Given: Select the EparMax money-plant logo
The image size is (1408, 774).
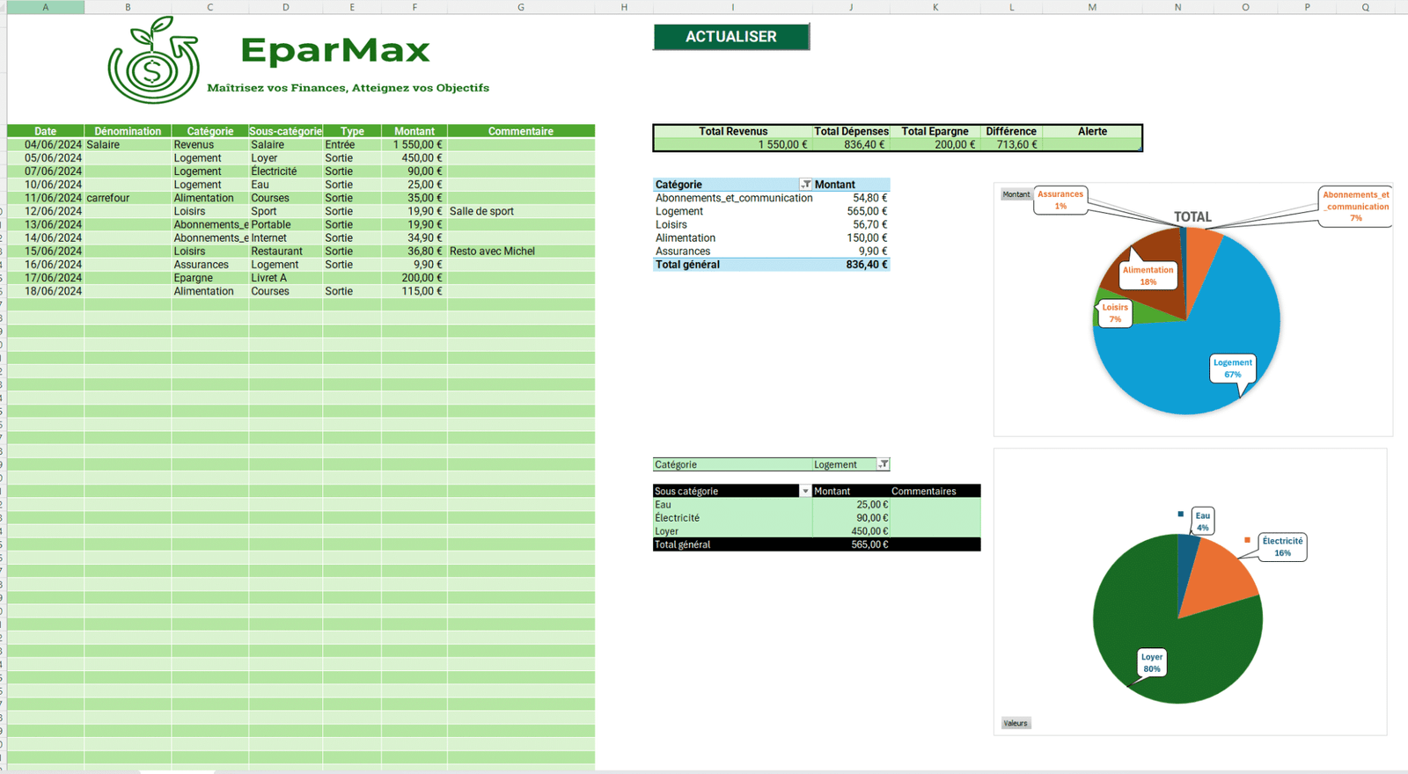Looking at the screenshot, I should click(154, 60).
